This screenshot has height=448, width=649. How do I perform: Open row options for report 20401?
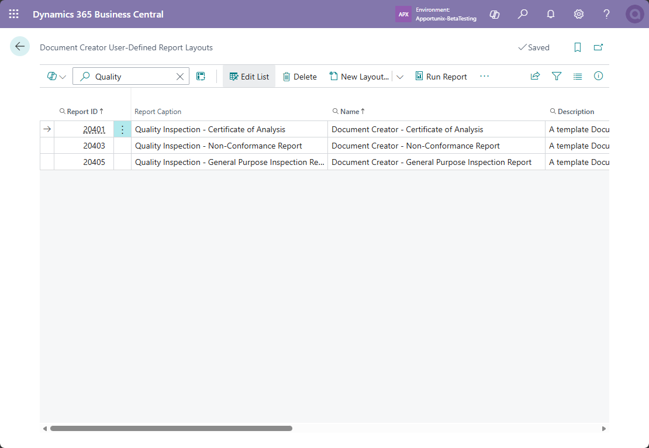point(123,130)
